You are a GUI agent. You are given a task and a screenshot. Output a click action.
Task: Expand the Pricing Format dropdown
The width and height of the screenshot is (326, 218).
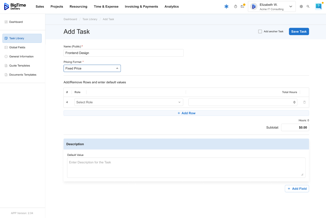[x=92, y=68]
